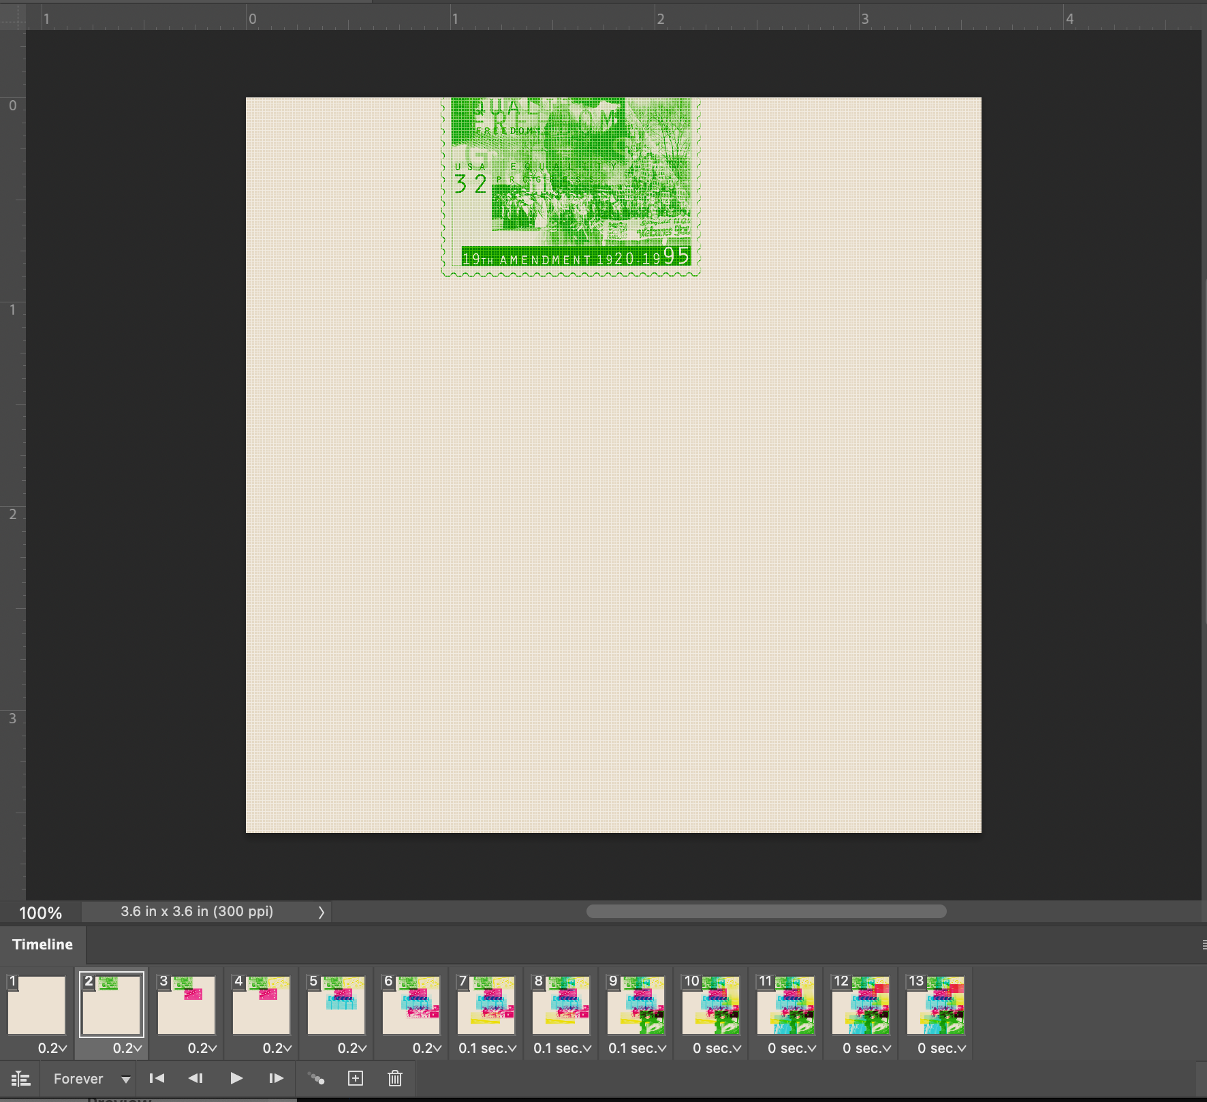Click the green stamp on canvas
Screen dimensions: 1207x1102
coord(571,187)
